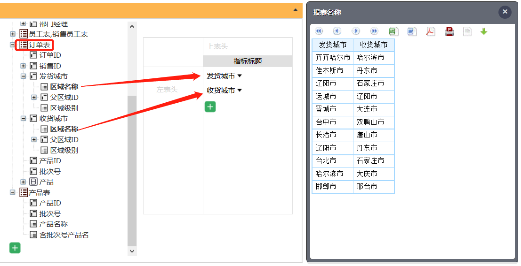This screenshot has width=521, height=266.
Task: Click the 收货城市 report column header
Action: point(374,45)
